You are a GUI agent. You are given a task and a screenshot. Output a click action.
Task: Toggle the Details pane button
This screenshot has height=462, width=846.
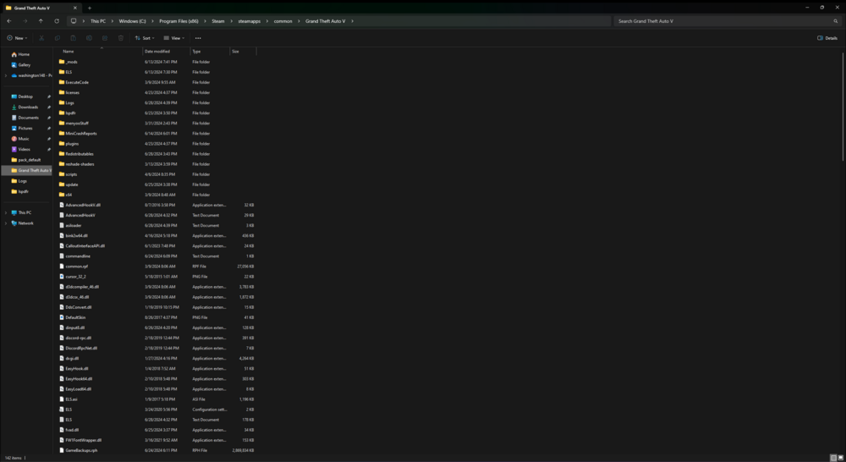click(x=827, y=38)
